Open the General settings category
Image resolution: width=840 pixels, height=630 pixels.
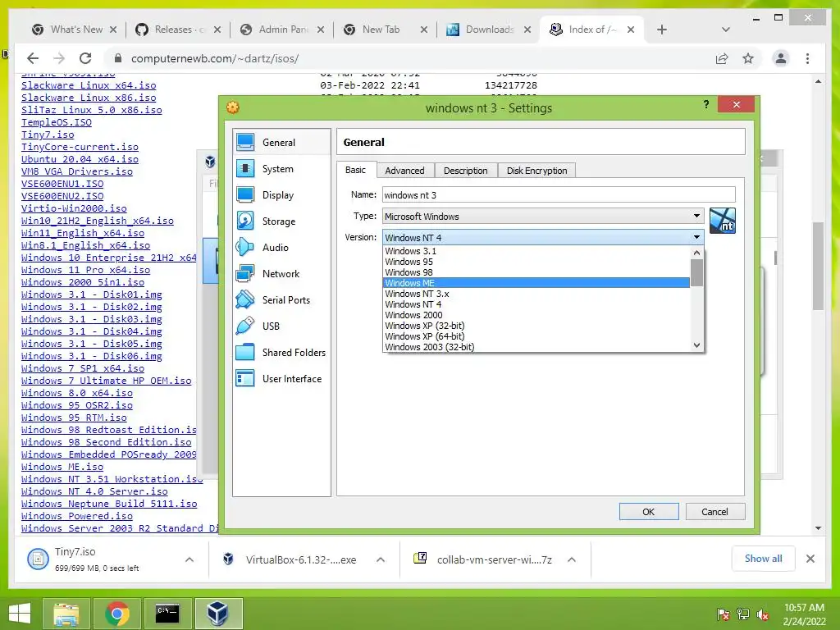coord(282,142)
